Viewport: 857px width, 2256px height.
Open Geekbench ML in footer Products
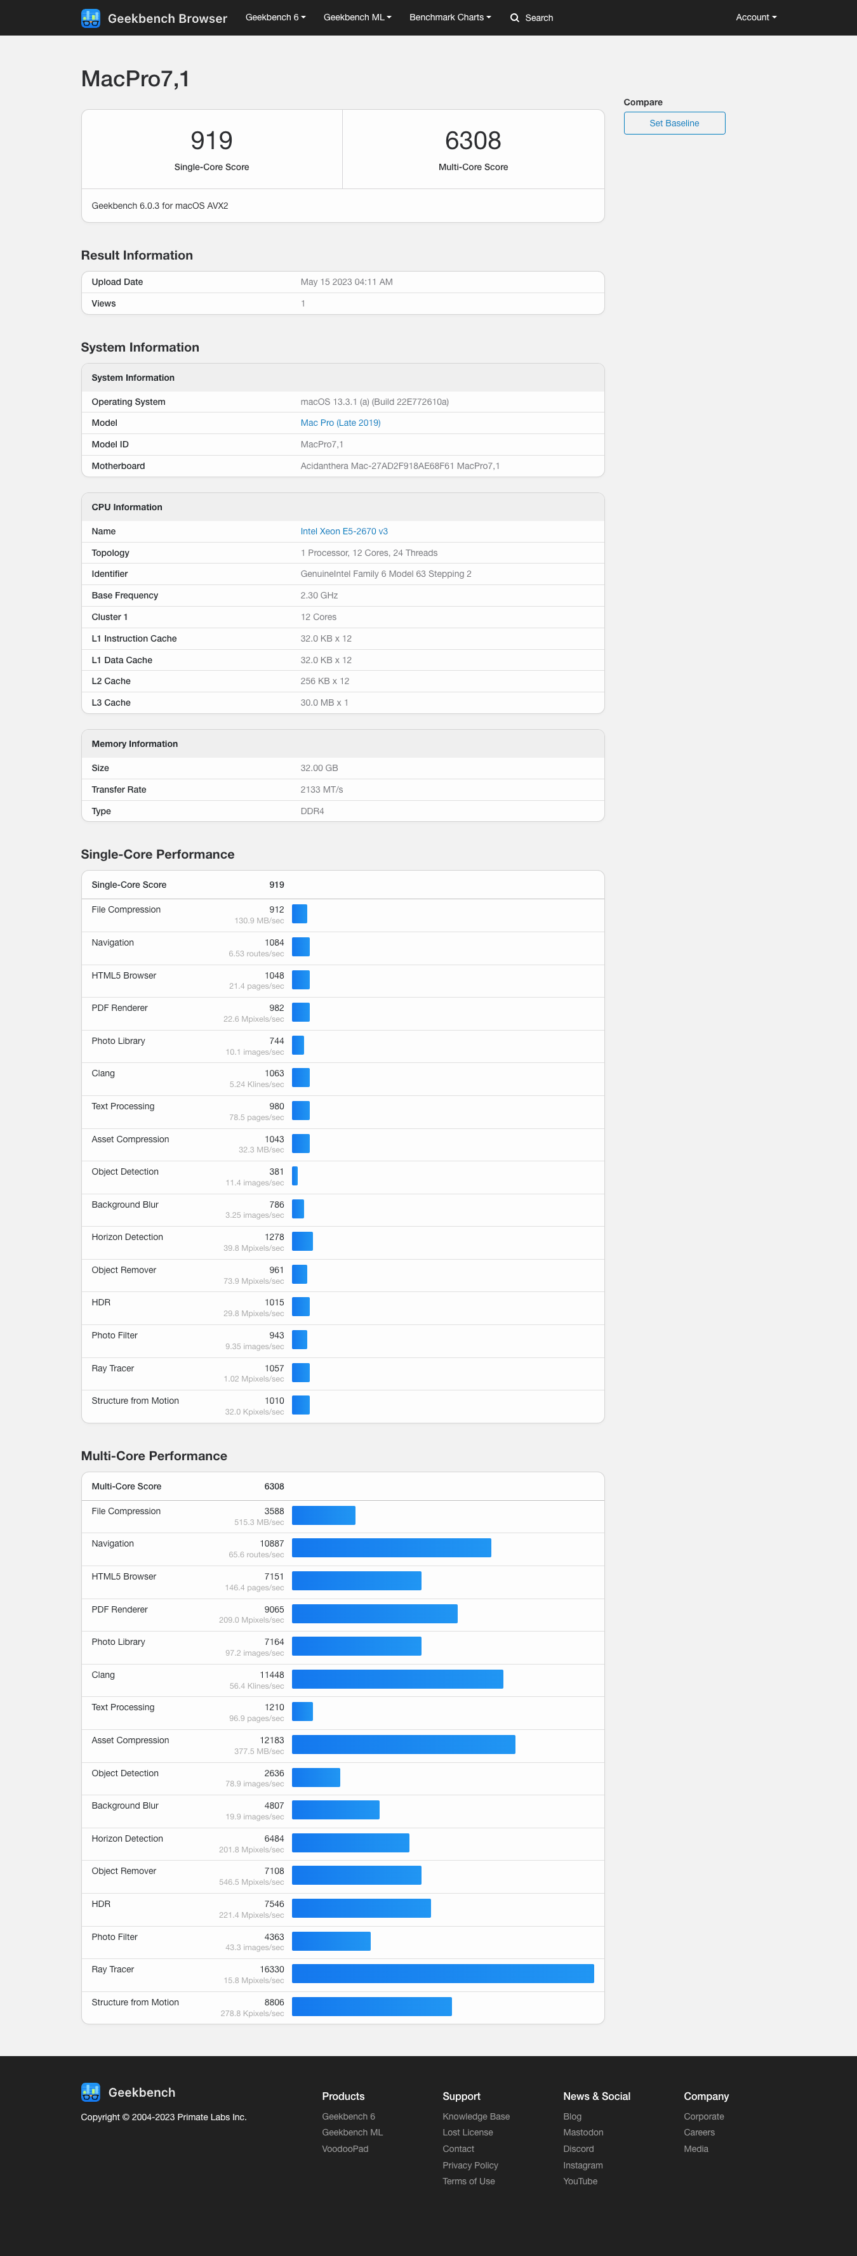tap(352, 2132)
